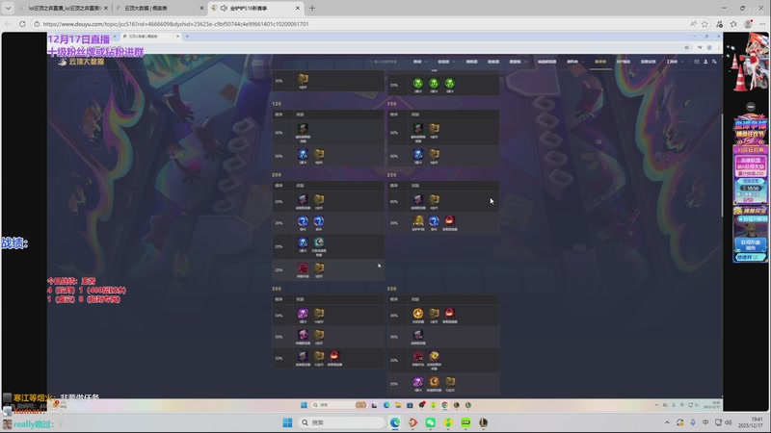
Task: Open the mail icon in the site header
Action: [x=696, y=62]
